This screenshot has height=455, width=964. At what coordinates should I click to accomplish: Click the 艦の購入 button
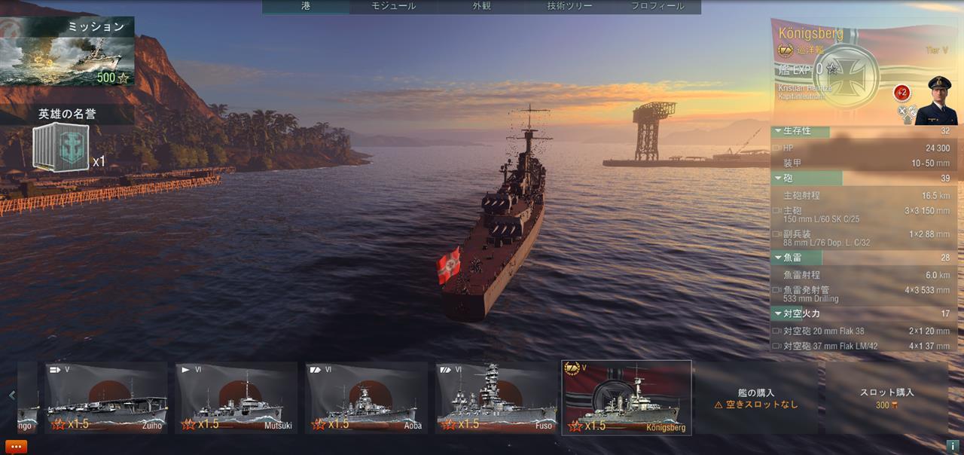click(755, 398)
